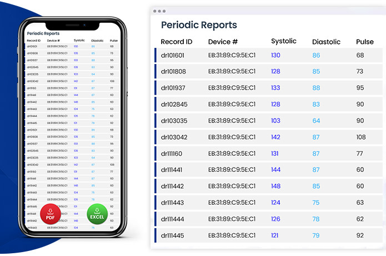This screenshot has height=256, width=386.
Task: Click systolic value 142 in row dr103042
Action: pyautogui.click(x=275, y=137)
